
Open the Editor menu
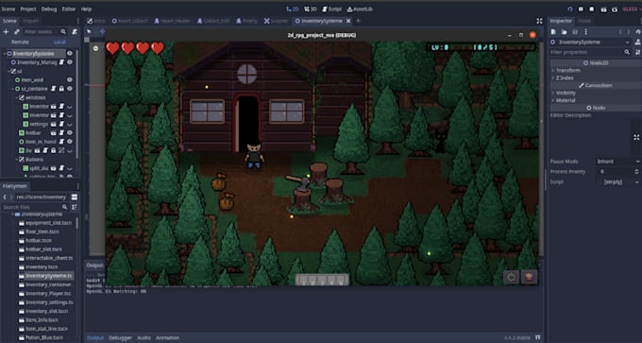69,9
